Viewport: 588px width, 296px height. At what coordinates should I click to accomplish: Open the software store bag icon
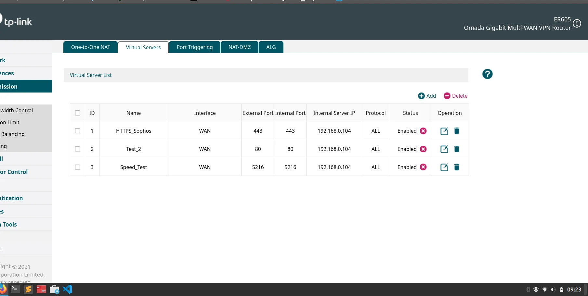(54, 289)
